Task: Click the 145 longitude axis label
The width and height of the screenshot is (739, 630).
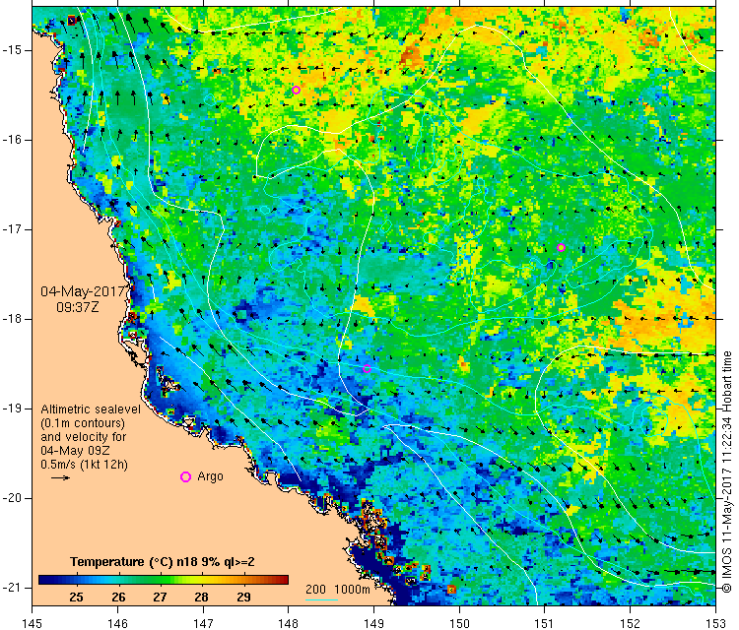Action: [33, 623]
